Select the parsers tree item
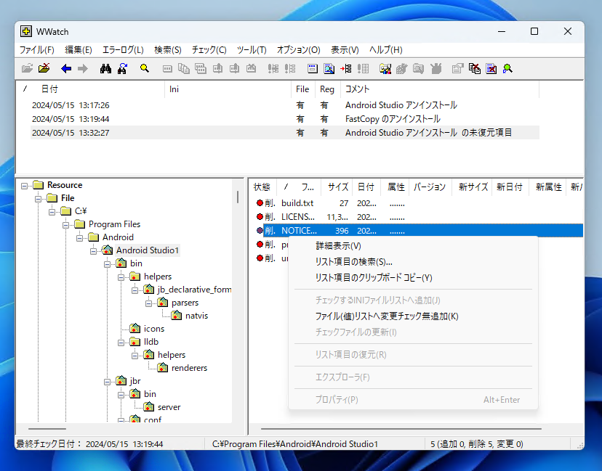 pyautogui.click(x=185, y=303)
